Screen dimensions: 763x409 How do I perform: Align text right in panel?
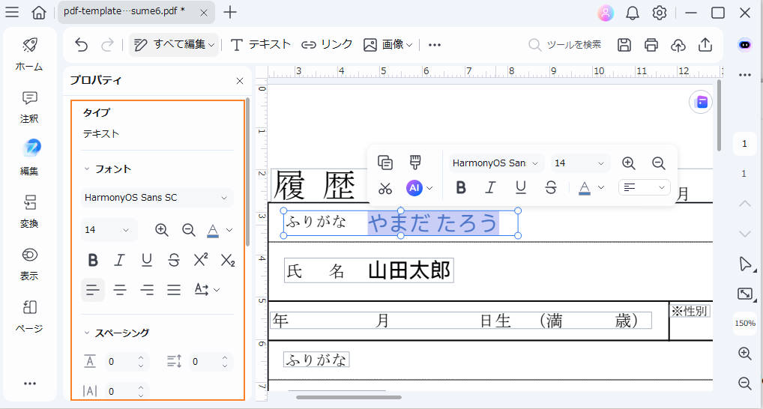[146, 290]
